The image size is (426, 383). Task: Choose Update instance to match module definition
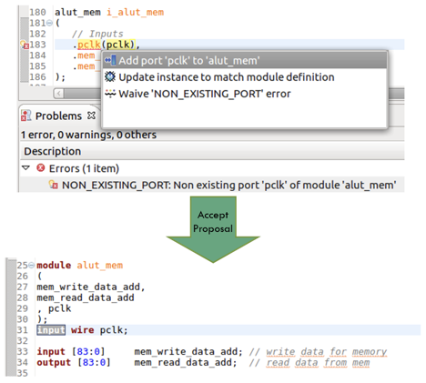tap(227, 77)
